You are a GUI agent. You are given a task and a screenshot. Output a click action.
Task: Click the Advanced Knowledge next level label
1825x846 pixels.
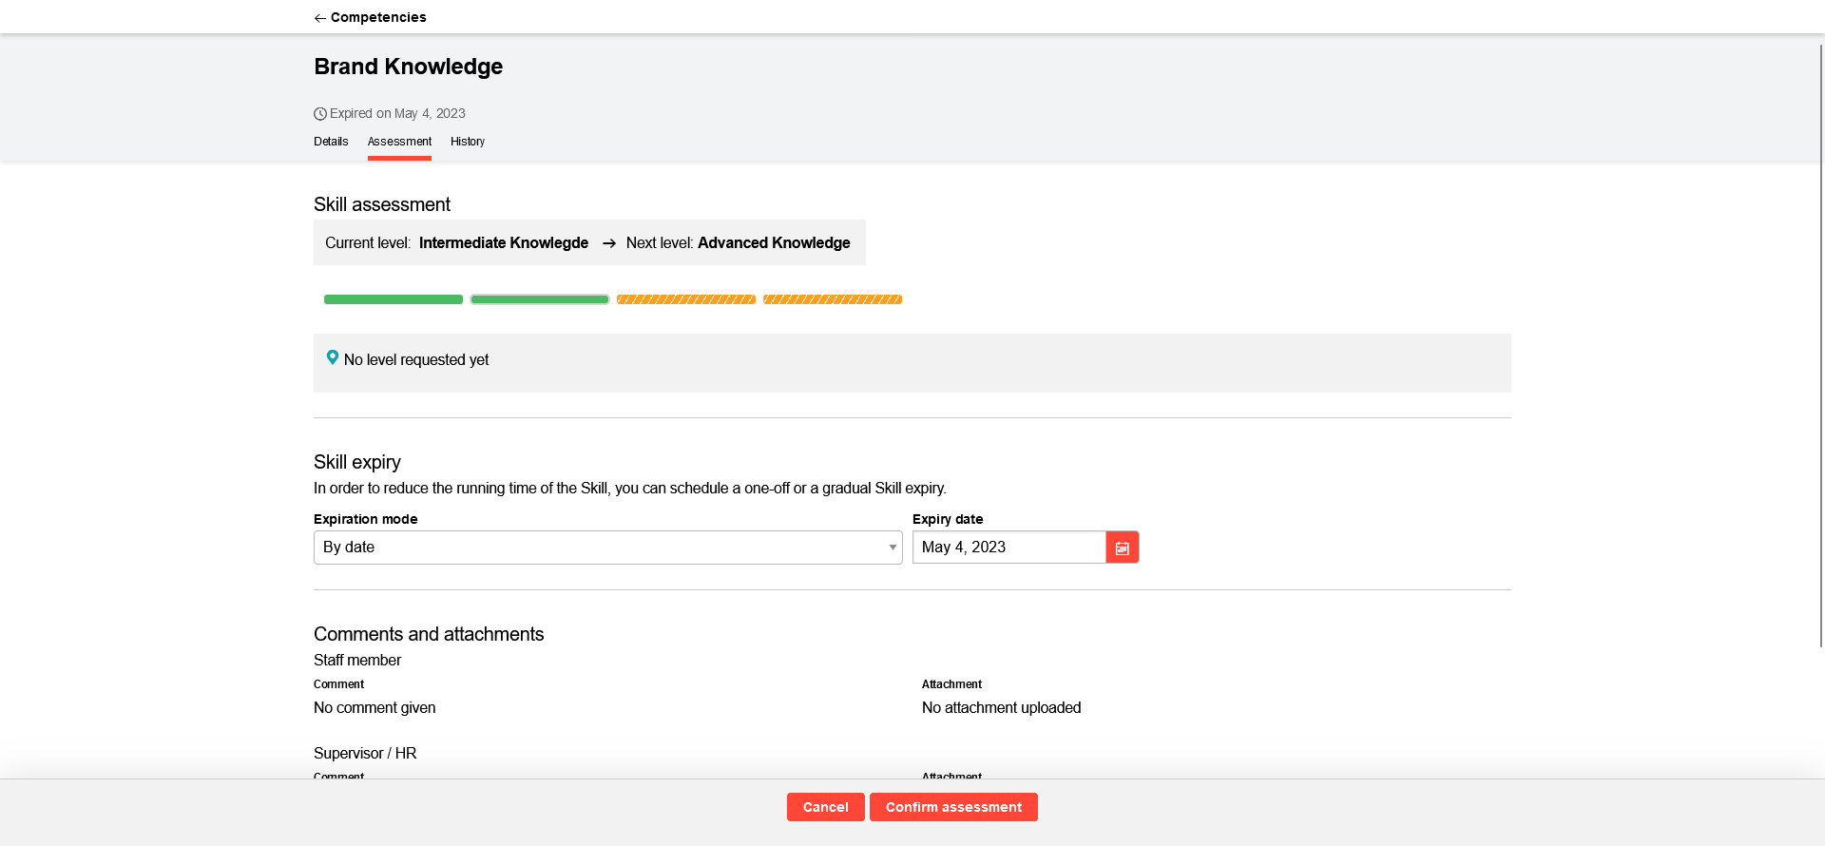(774, 243)
